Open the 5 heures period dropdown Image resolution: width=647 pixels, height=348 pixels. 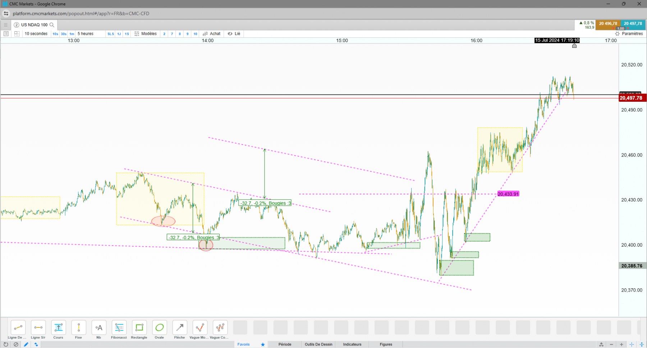(86, 34)
